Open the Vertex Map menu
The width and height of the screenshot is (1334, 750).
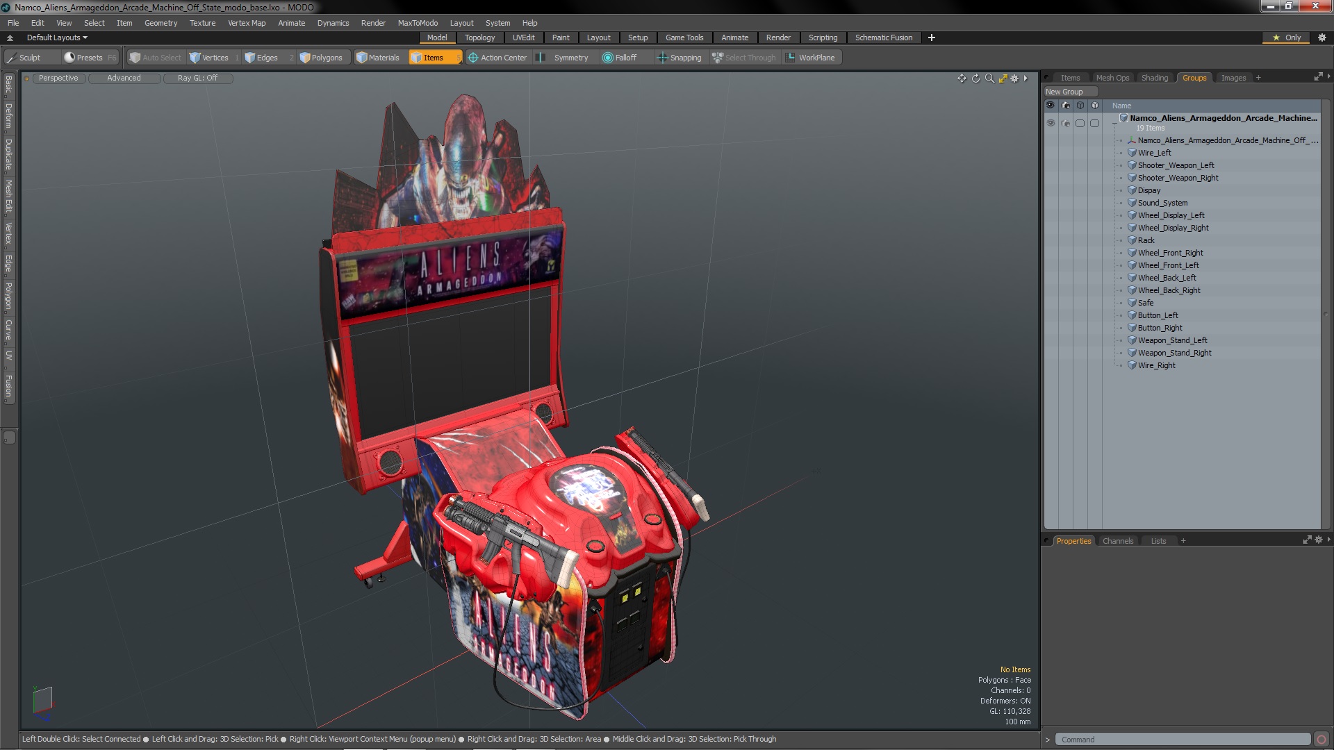[x=247, y=23]
